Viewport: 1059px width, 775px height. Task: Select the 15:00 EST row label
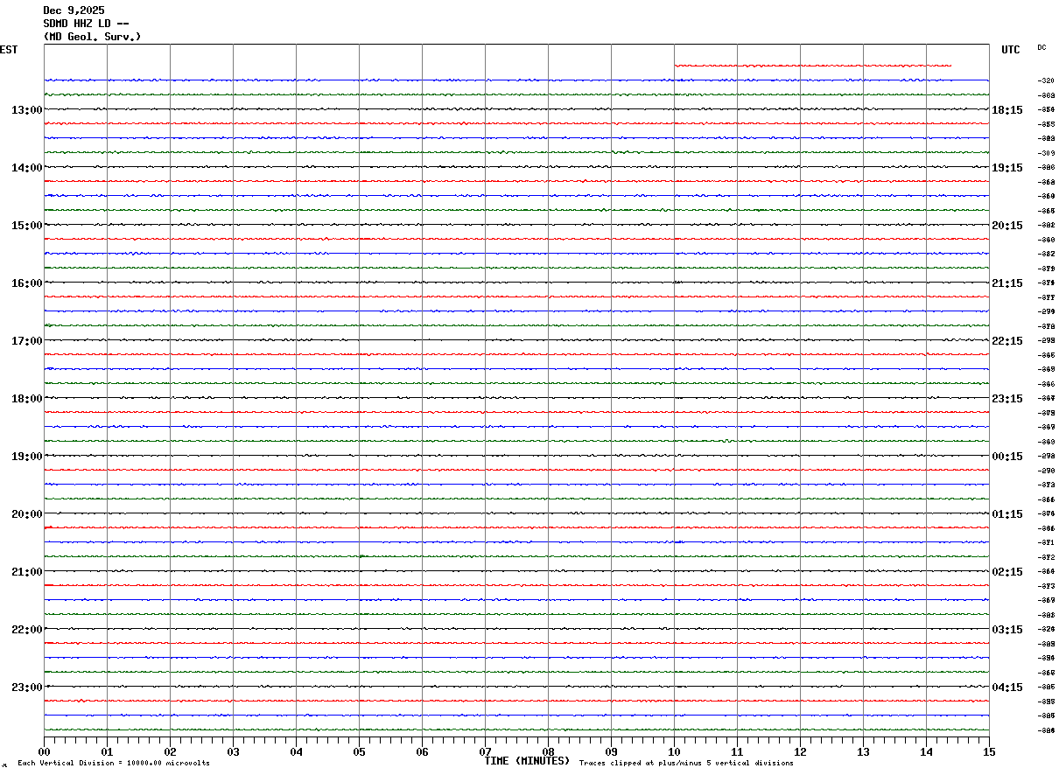(27, 226)
